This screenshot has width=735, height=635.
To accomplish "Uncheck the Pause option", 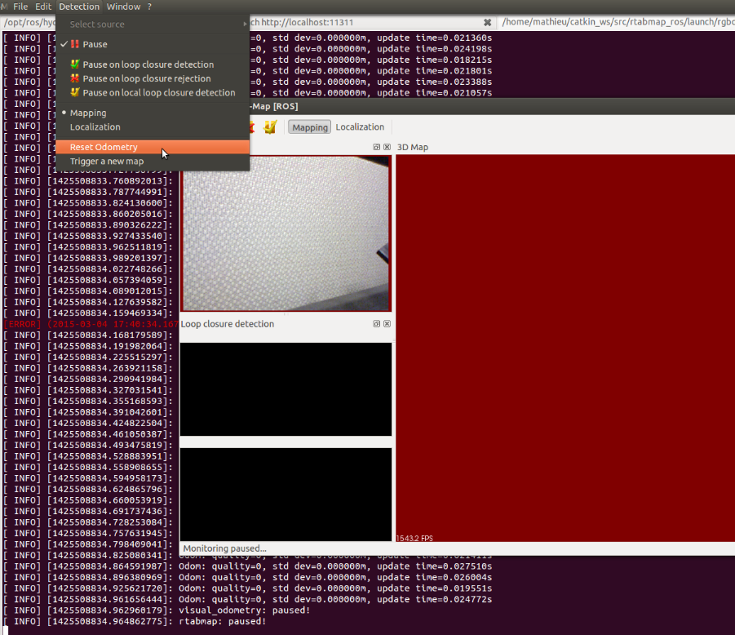I will 95,44.
